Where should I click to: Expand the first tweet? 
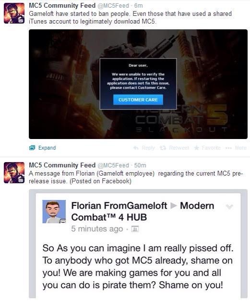[47, 148]
